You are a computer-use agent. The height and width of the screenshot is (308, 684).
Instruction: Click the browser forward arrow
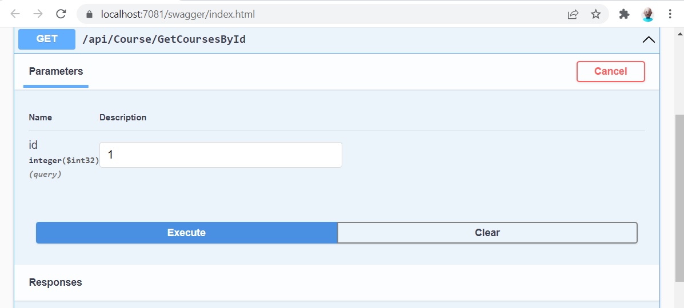tap(38, 14)
